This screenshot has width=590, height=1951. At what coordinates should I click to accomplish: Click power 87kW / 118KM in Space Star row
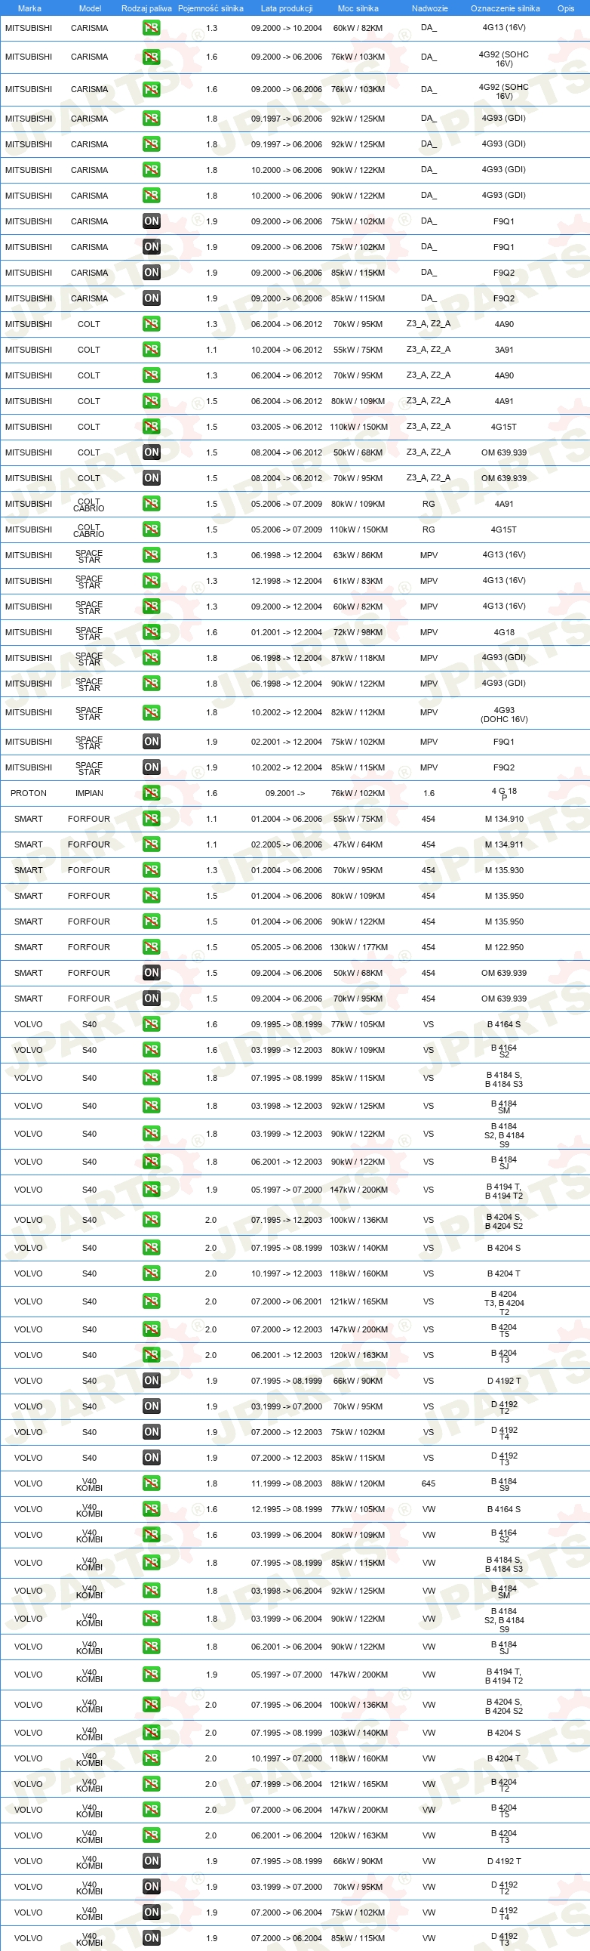[358, 658]
